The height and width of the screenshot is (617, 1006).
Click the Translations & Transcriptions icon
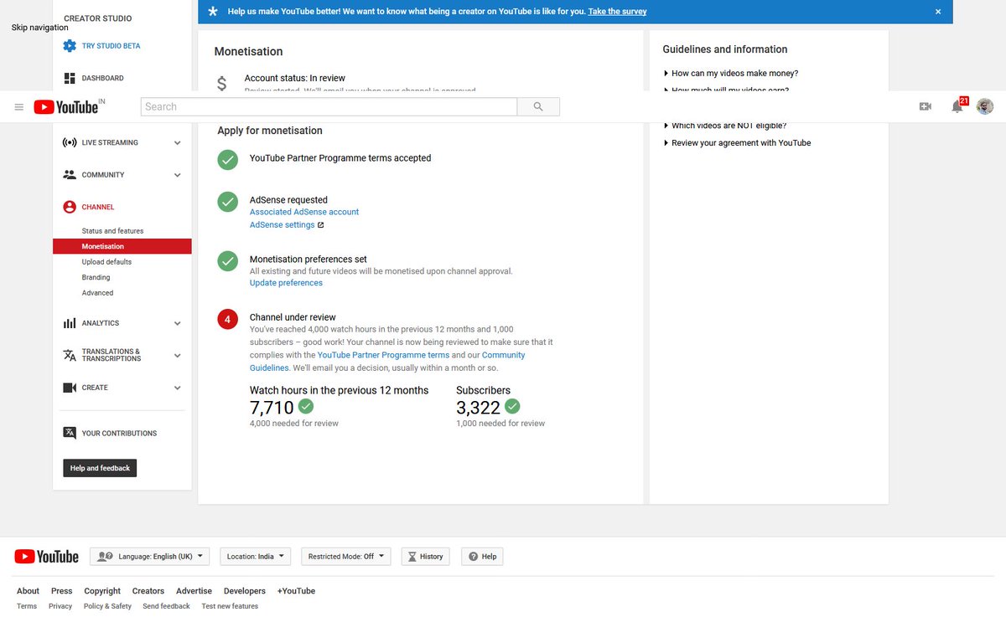pos(70,355)
